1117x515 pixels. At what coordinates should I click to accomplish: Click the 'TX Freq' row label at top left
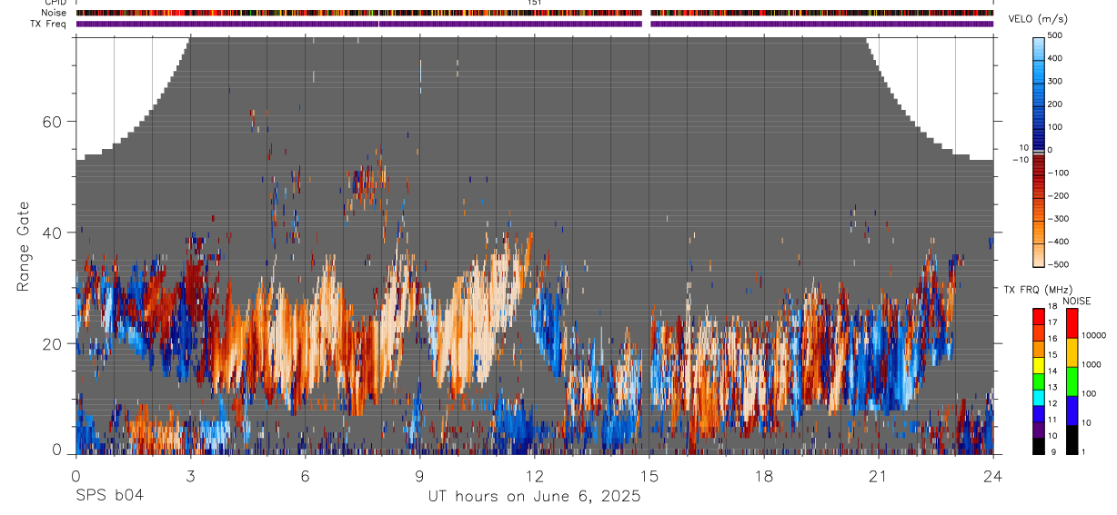pyautogui.click(x=50, y=24)
